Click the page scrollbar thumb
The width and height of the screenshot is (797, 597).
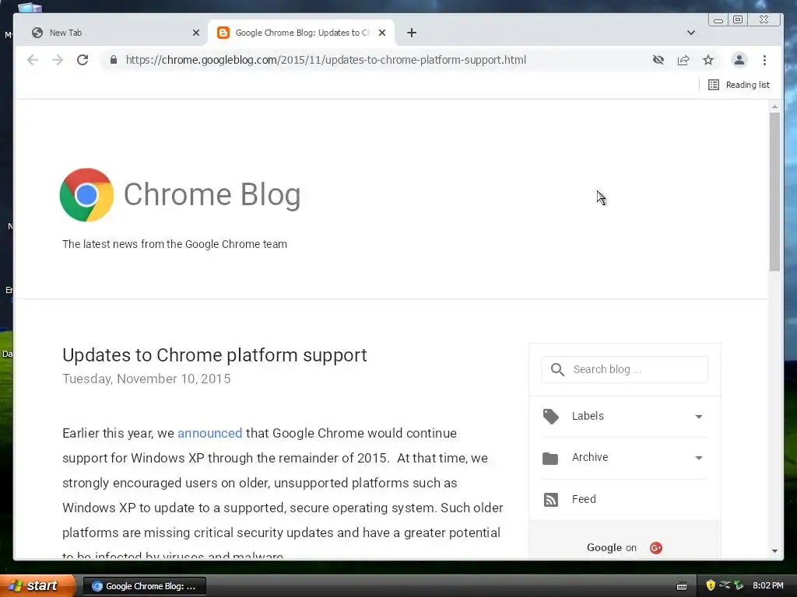pos(774,192)
